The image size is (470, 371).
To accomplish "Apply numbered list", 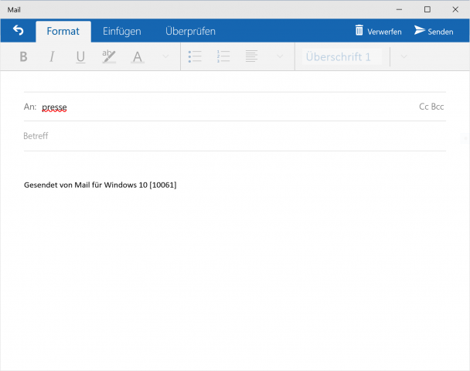I will point(223,56).
